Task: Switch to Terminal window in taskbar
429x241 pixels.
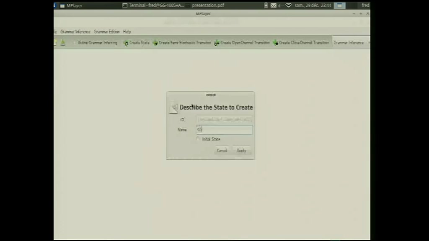Action: click(153, 5)
